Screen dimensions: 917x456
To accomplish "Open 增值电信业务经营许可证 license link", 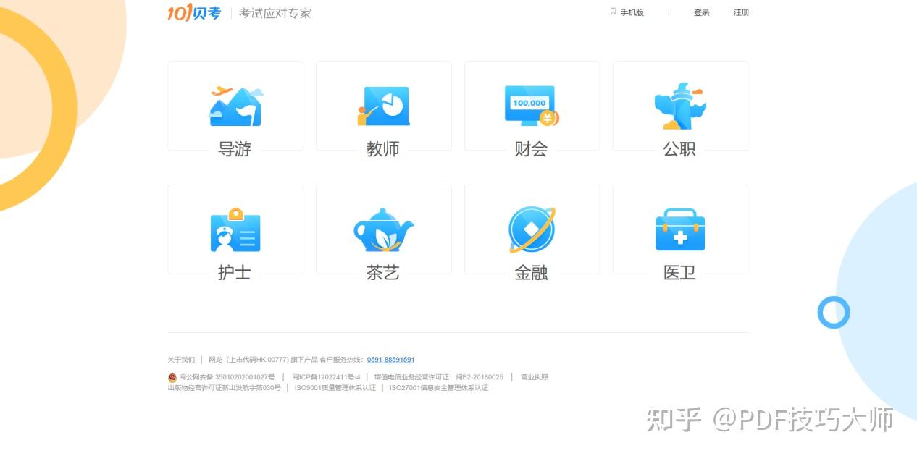I will [438, 377].
